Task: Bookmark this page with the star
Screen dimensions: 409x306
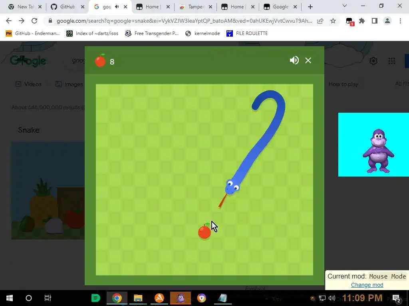Action: (x=333, y=21)
